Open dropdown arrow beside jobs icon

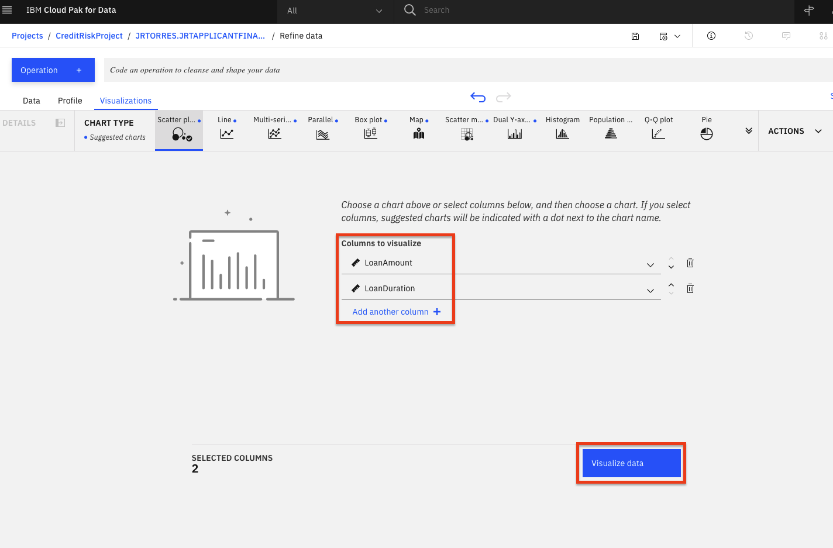click(x=677, y=36)
